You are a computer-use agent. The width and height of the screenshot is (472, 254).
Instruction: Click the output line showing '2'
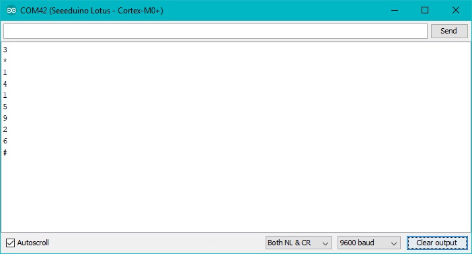pyautogui.click(x=5, y=129)
